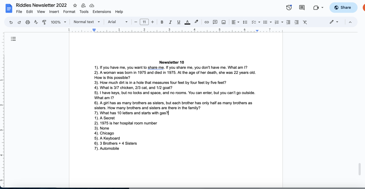
Task: Click the font size field showing 11
Action: (144, 22)
